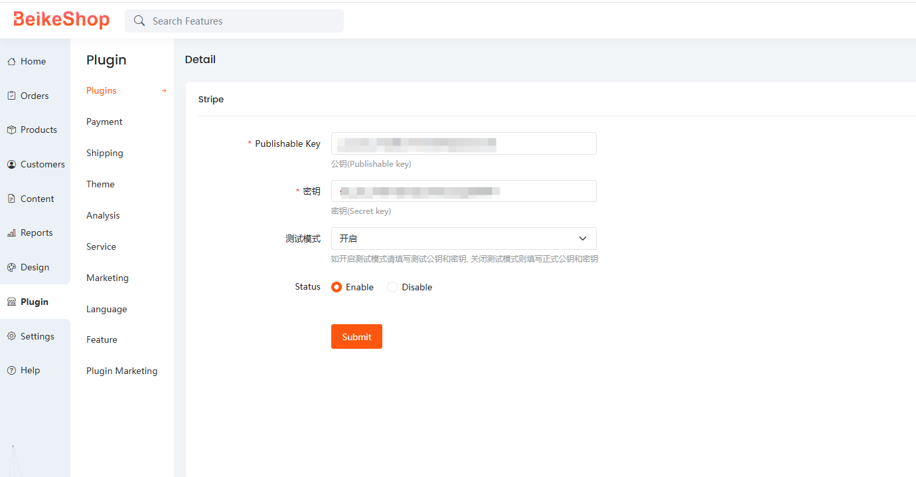
Task: Open Settings in the sidebar
Action: [x=37, y=336]
